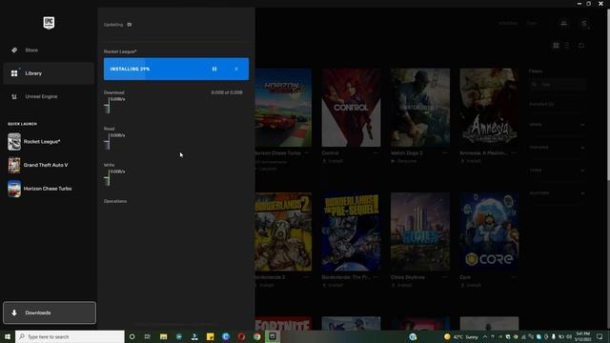Expand the Platform filter

[x=557, y=192]
